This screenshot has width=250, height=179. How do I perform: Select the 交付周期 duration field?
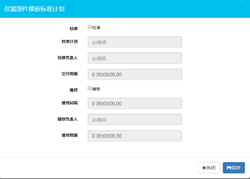pyautogui.click(x=135, y=75)
